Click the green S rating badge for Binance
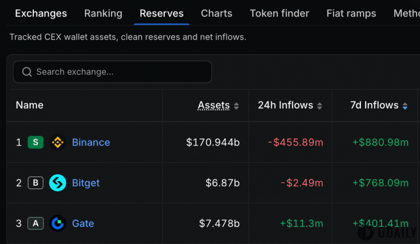The width and height of the screenshot is (420, 244). click(35, 142)
